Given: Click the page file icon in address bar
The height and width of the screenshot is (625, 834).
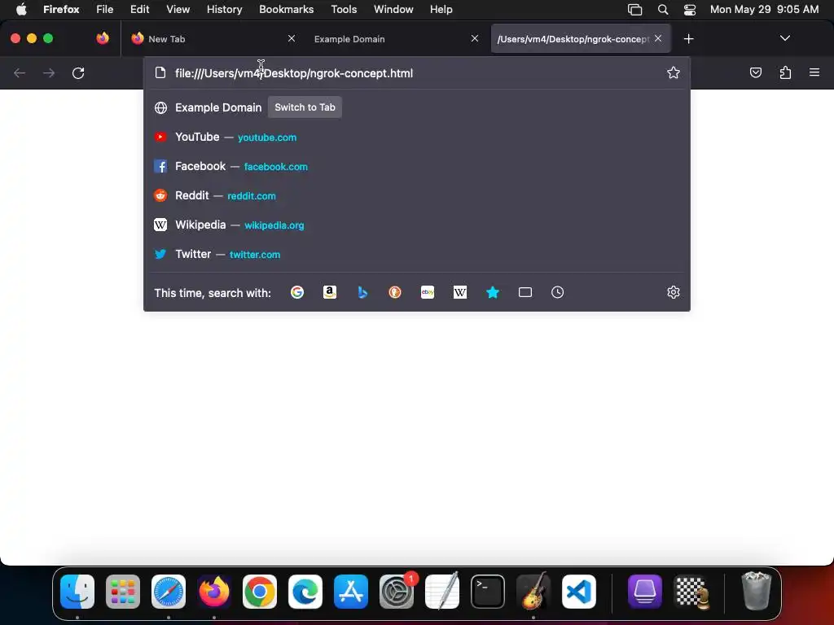Looking at the screenshot, I should point(160,72).
